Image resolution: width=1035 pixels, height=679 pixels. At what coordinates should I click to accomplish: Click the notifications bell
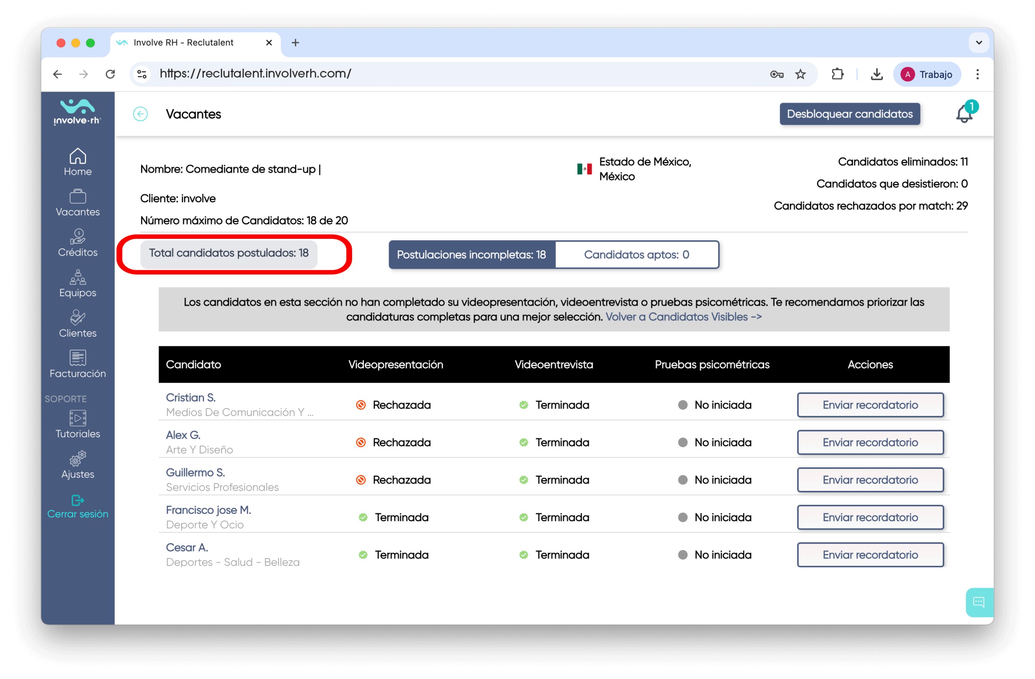(964, 114)
